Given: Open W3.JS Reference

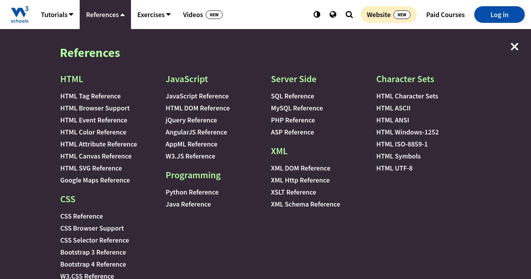Looking at the screenshot, I should click(x=190, y=156).
